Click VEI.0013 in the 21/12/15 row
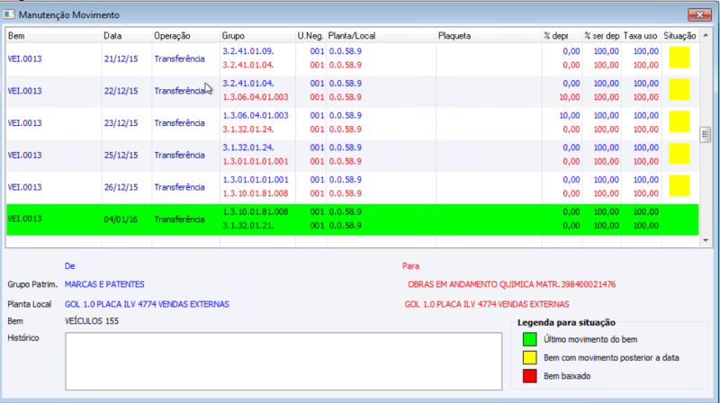Screen dimensions: 720x403 (x=25, y=58)
